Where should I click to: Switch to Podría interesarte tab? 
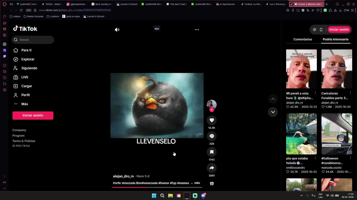tap(336, 39)
